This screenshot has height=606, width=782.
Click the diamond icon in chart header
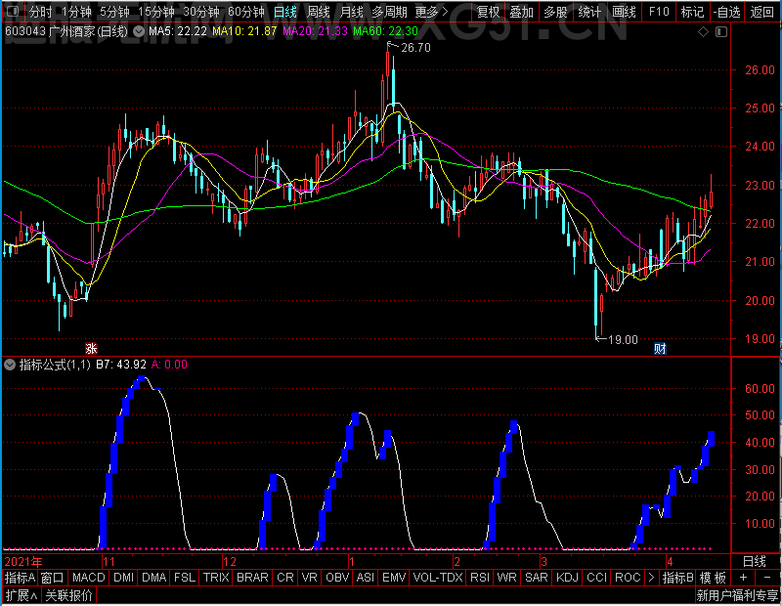click(x=703, y=32)
